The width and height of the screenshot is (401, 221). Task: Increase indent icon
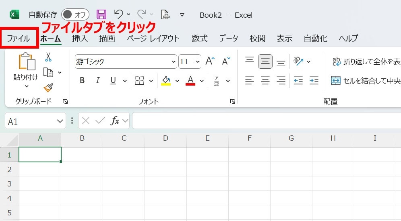(x=314, y=81)
